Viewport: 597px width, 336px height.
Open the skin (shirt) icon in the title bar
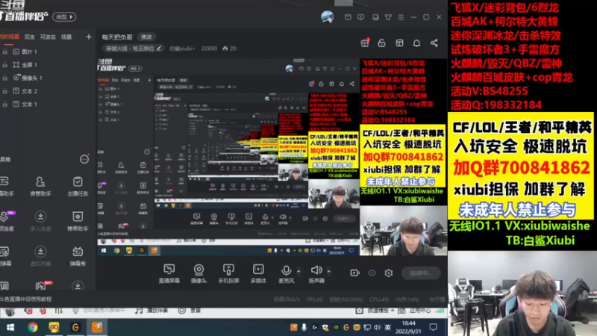pyautogui.click(x=388, y=17)
